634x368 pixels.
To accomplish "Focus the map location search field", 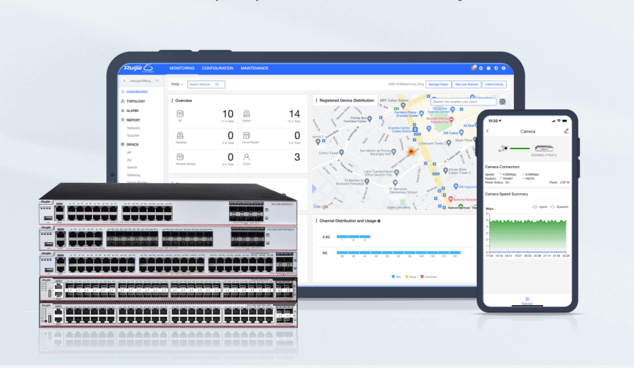I will pyautogui.click(x=463, y=102).
